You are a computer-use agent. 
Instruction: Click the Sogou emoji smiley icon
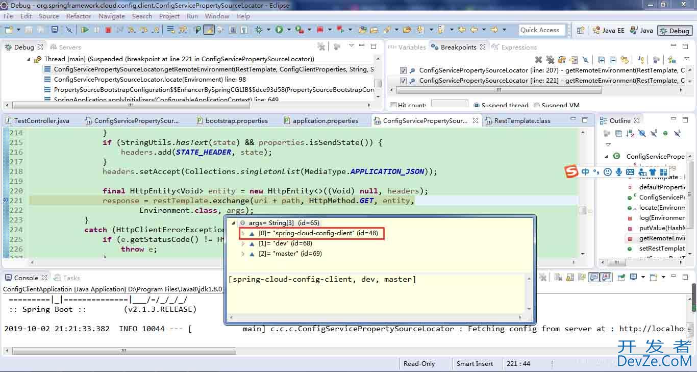608,172
